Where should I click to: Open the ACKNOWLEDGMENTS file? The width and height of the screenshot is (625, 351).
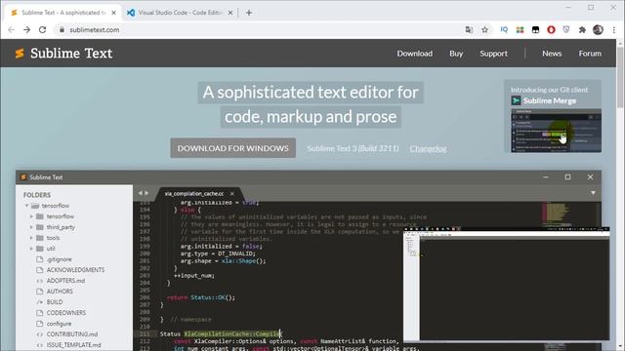point(75,270)
